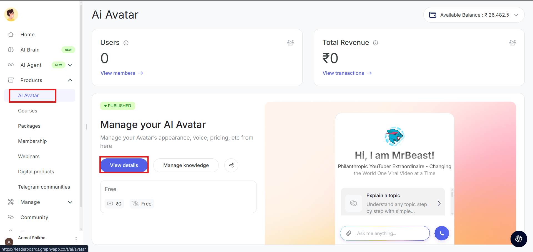Click the MrBeast avatar logo
Viewport: 533px width, 252px height.
point(394,136)
